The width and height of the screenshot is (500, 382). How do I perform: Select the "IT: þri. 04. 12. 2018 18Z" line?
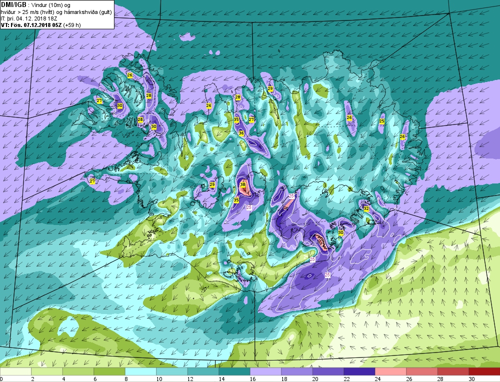(28, 18)
